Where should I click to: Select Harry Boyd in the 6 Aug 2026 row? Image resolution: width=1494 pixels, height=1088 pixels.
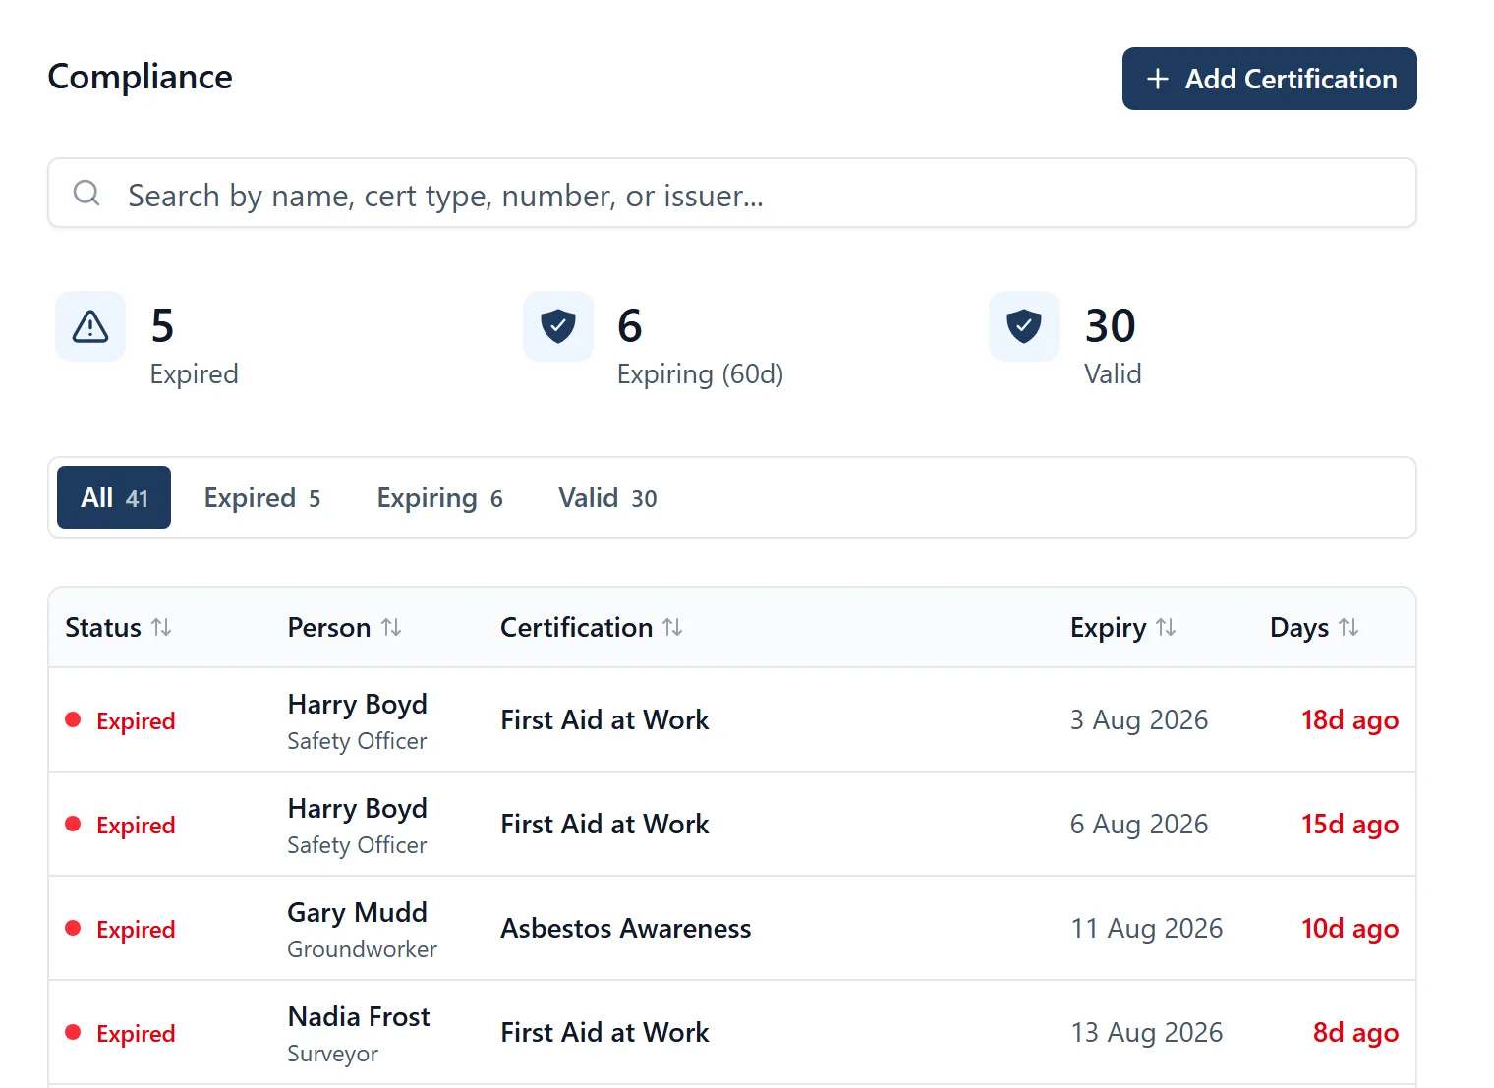pos(358,808)
